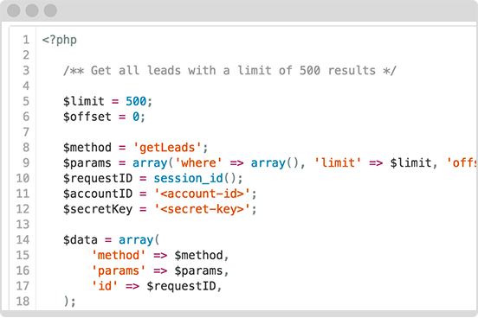Click the array keyword after $data
The height and width of the screenshot is (318, 478).
click(x=136, y=240)
